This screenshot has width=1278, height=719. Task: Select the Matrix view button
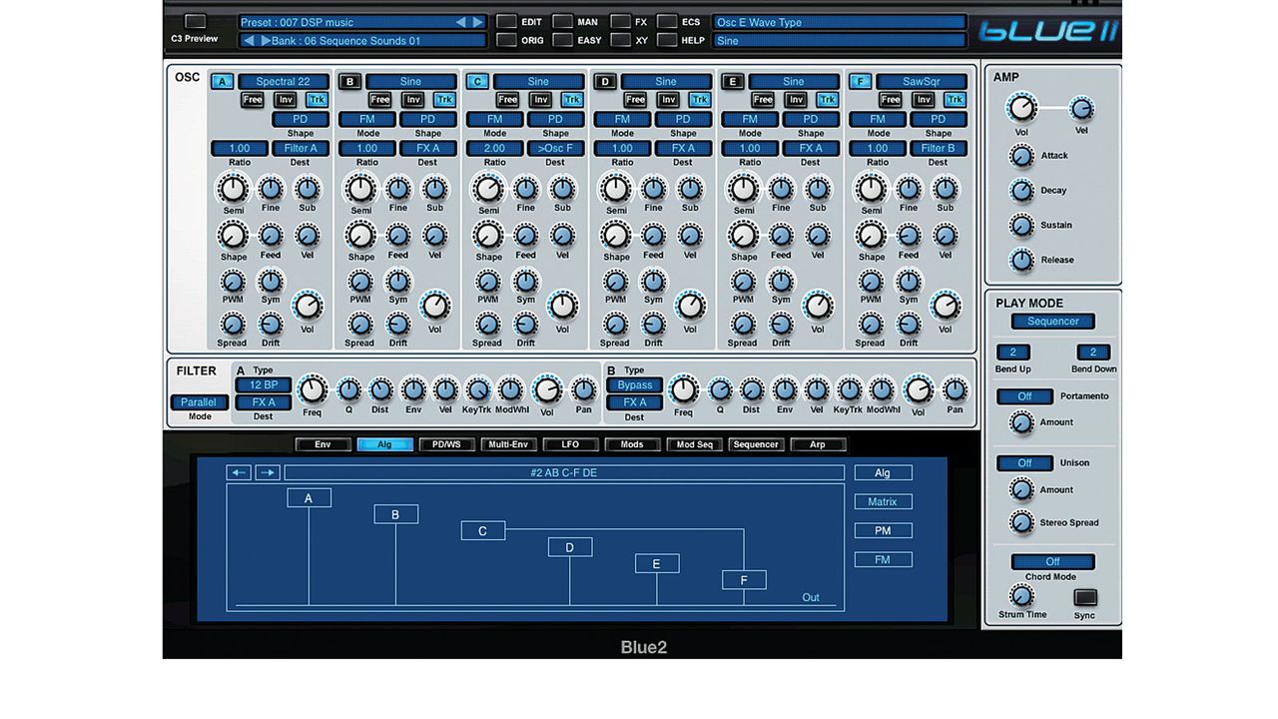click(x=883, y=502)
